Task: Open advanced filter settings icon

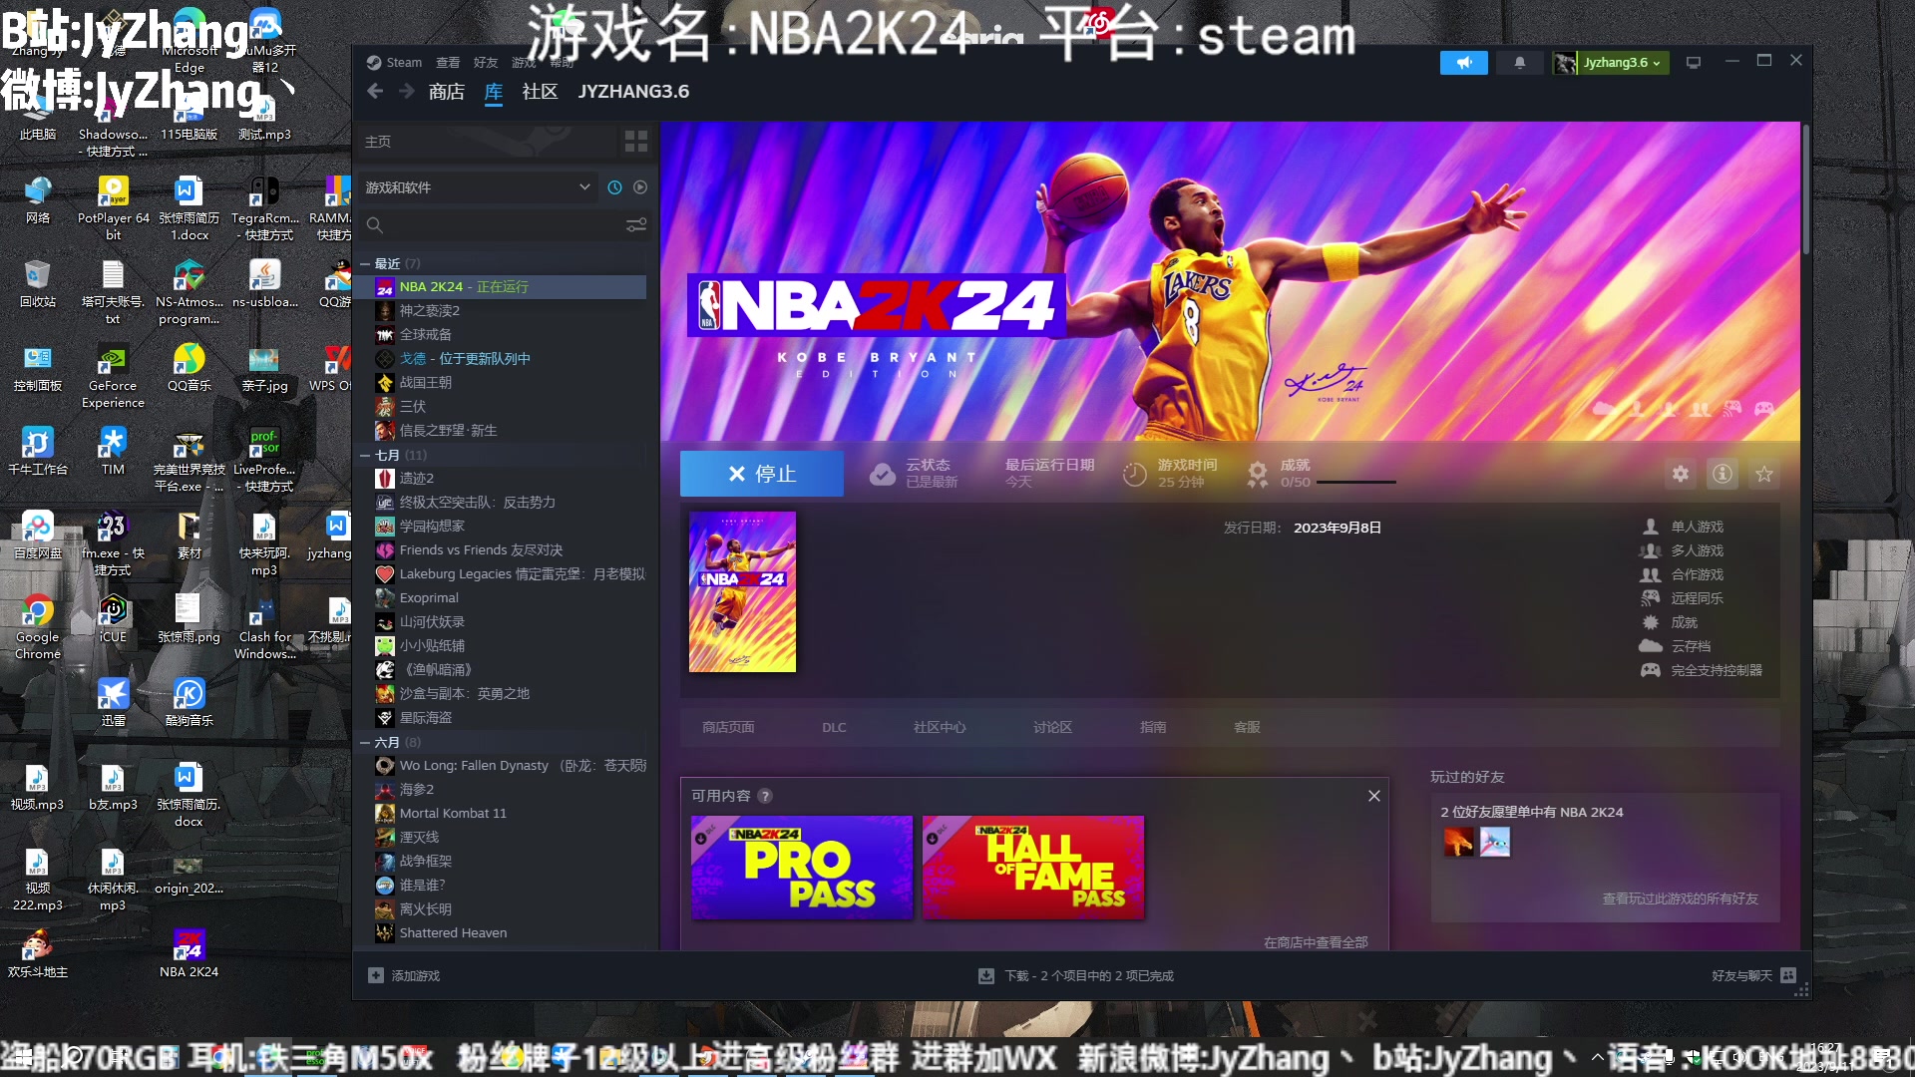Action: 635,225
